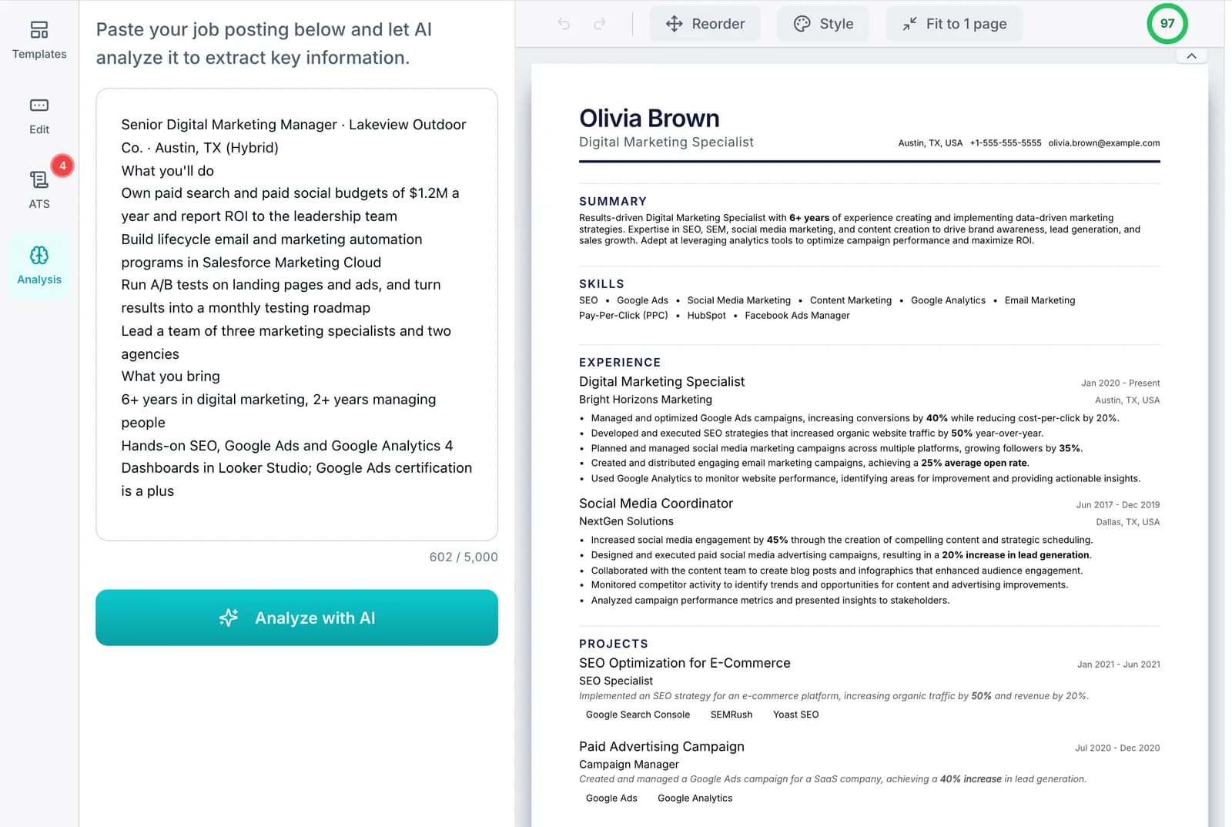The image size is (1232, 827).
Task: Select the Olivia Brown name heading
Action: pos(649,119)
